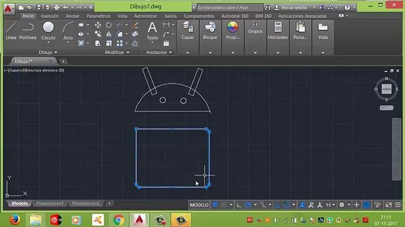Open the 1:1 annotation scale dropdown
The width and height of the screenshot is (405, 227).
(330, 205)
